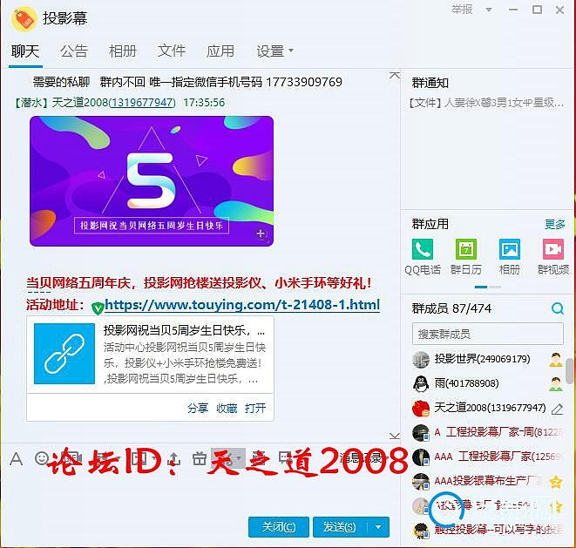Click avatar of A 工程投影幕厂家-周
The width and height of the screenshot is (576, 548).
click(421, 432)
